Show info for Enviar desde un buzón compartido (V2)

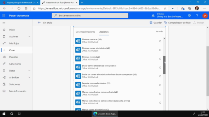(x=160, y=76)
